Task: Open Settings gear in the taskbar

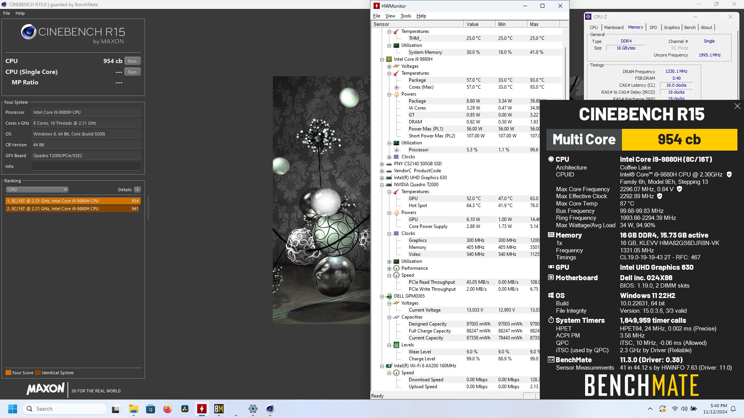Action: (x=253, y=409)
